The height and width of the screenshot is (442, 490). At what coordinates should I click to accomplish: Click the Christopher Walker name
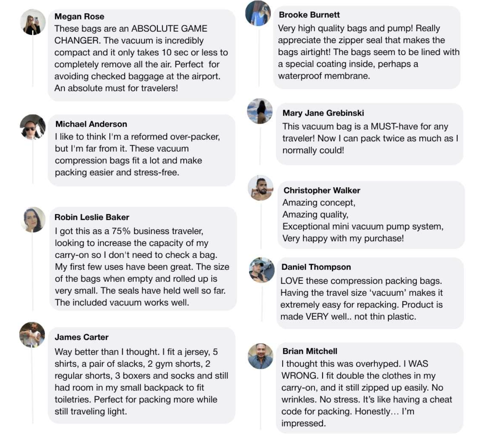[322, 190]
